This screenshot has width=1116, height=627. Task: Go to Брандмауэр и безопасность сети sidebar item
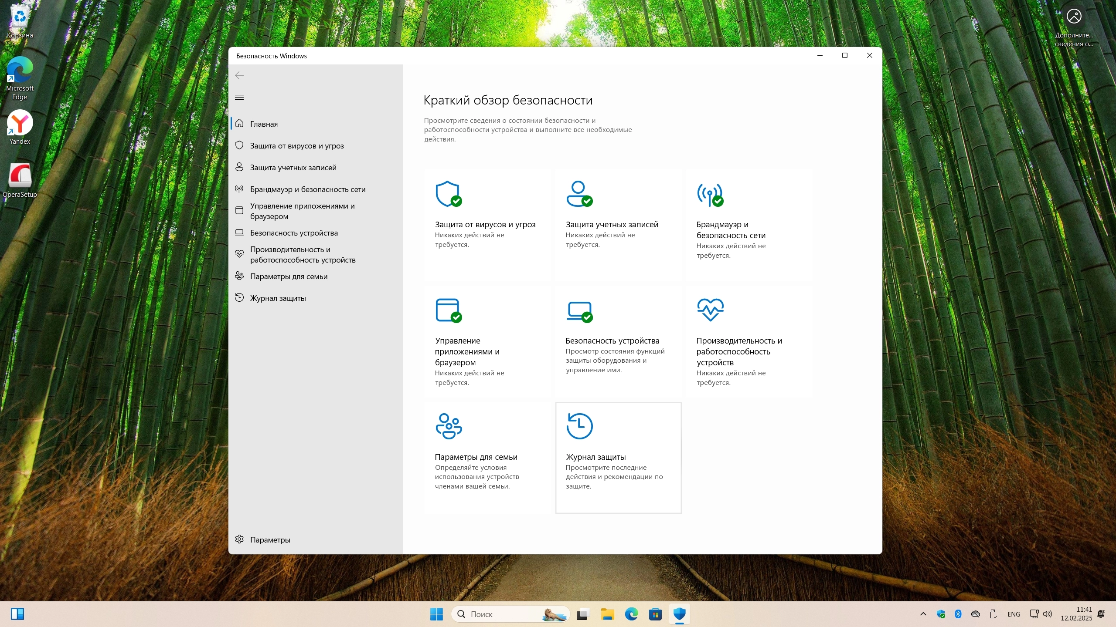point(308,189)
